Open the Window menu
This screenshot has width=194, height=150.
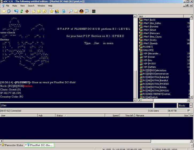coord(41,6)
